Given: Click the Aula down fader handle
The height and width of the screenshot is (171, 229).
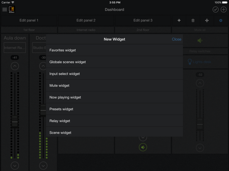Looking at the screenshot, I should pos(15,122).
